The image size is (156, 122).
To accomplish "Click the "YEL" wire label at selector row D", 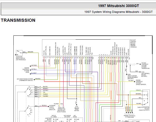I will [44, 92].
